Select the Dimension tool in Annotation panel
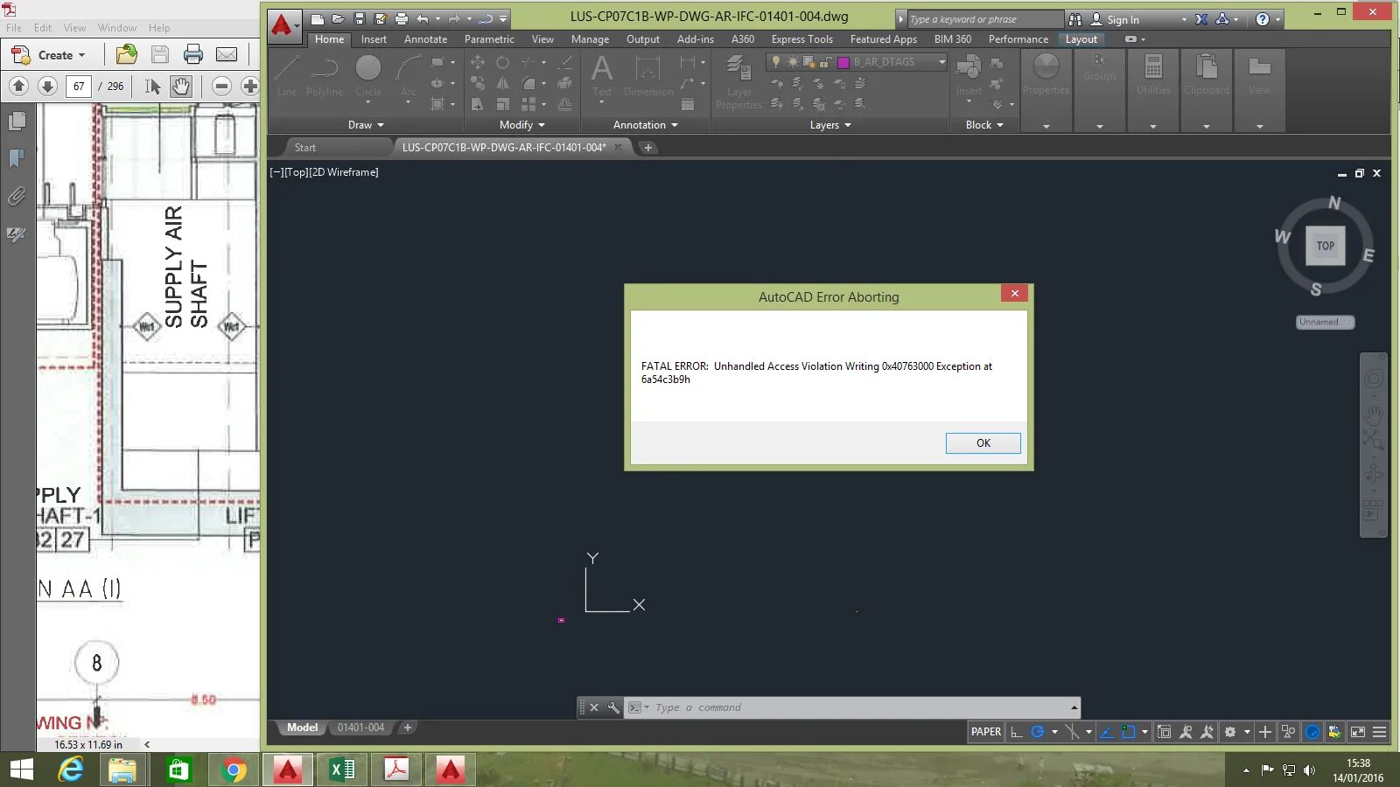 [648, 75]
